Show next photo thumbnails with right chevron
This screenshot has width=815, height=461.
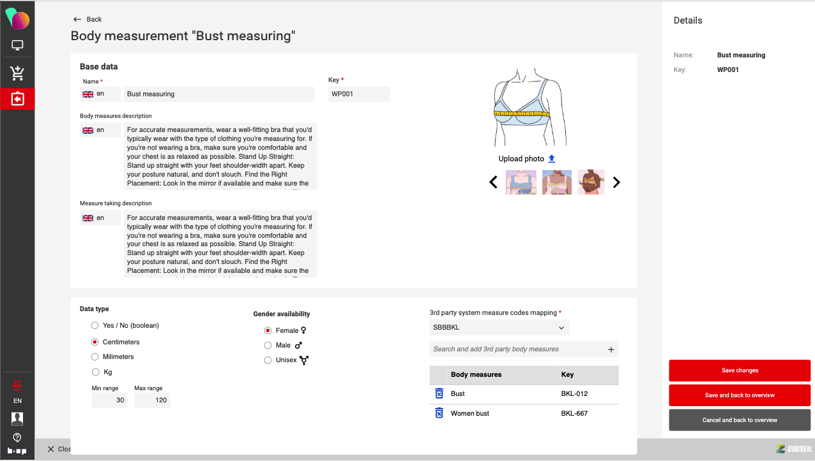(616, 182)
